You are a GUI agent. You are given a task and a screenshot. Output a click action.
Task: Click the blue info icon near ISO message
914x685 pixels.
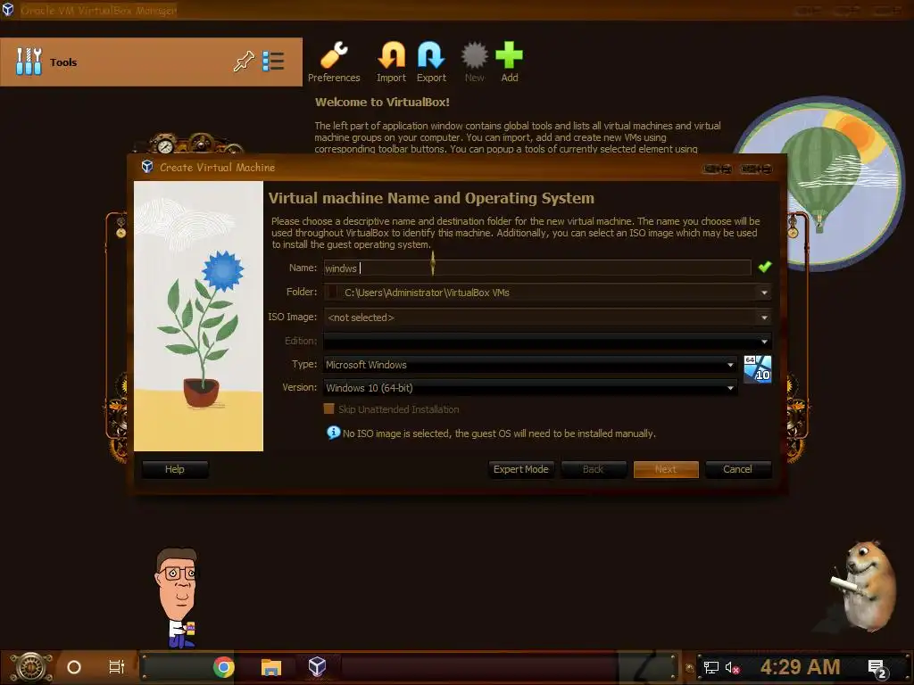point(333,433)
